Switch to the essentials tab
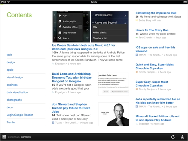Screen dimensions: 188x141 pos(14,137)
